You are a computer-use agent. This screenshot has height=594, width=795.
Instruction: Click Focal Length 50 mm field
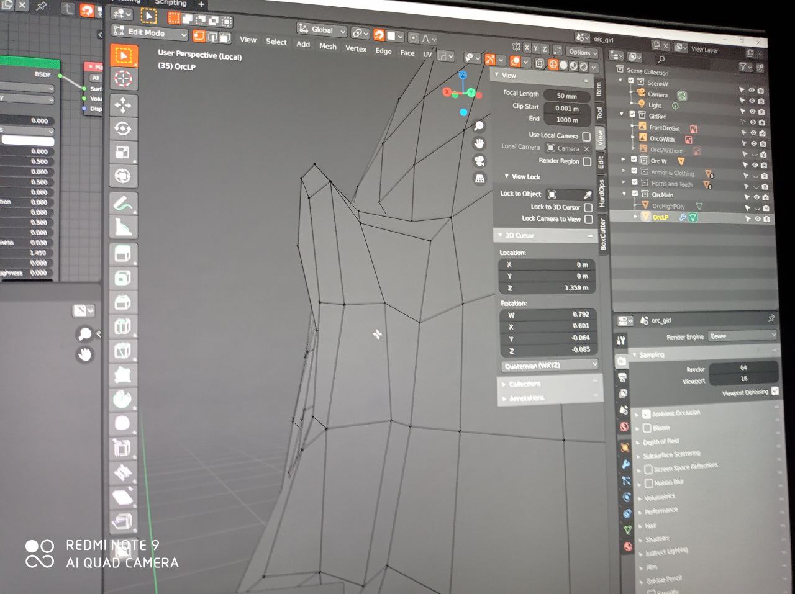(x=567, y=96)
